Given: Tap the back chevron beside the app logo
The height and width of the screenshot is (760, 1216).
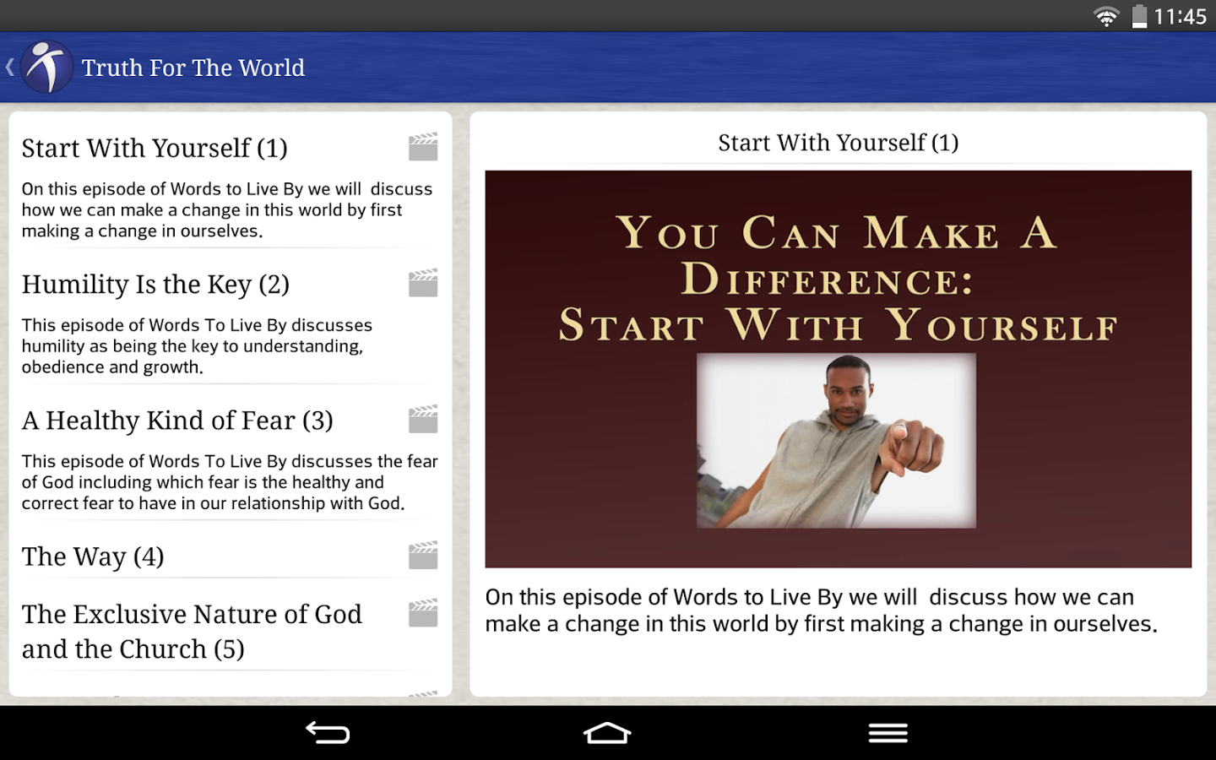Looking at the screenshot, I should click(9, 67).
